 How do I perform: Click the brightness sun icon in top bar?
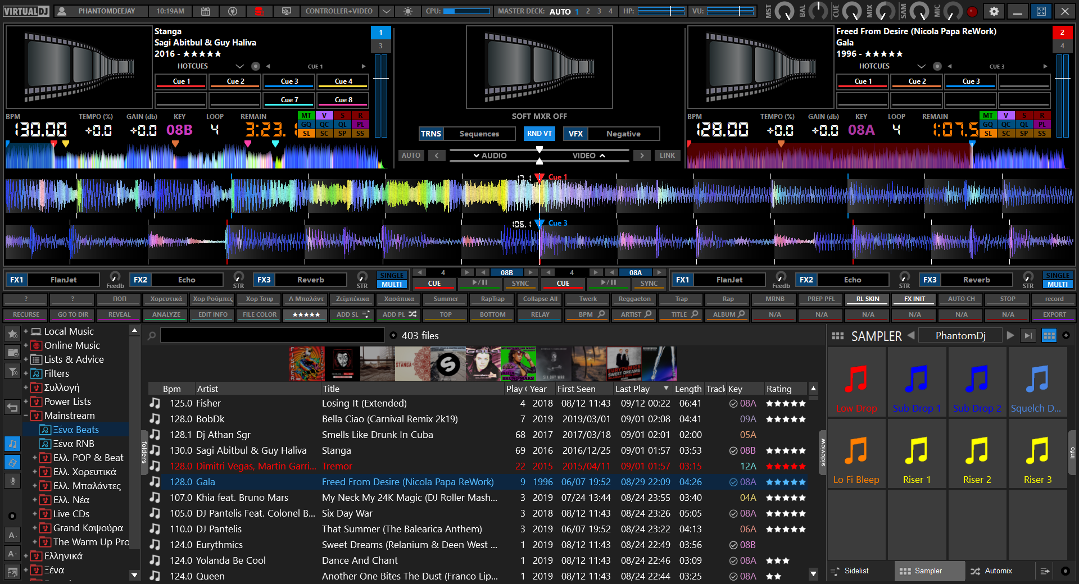(x=408, y=11)
